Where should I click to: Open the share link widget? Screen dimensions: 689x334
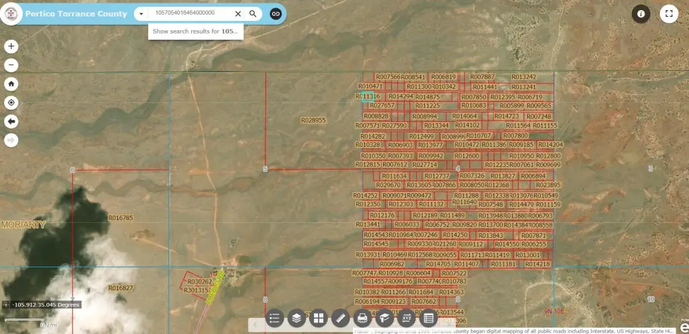(x=275, y=13)
